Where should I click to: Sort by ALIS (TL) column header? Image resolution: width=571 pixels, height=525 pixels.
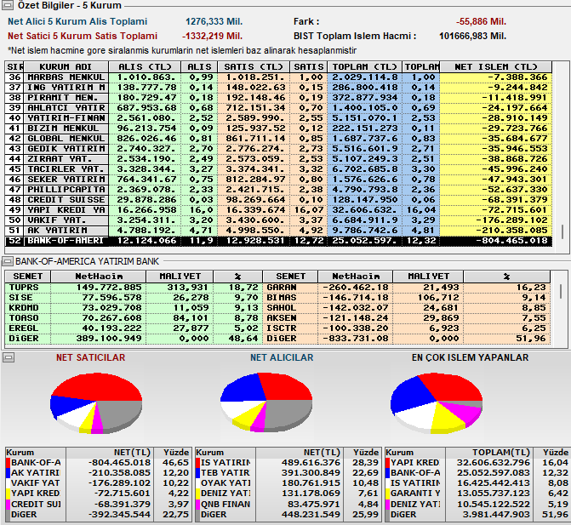click(145, 67)
